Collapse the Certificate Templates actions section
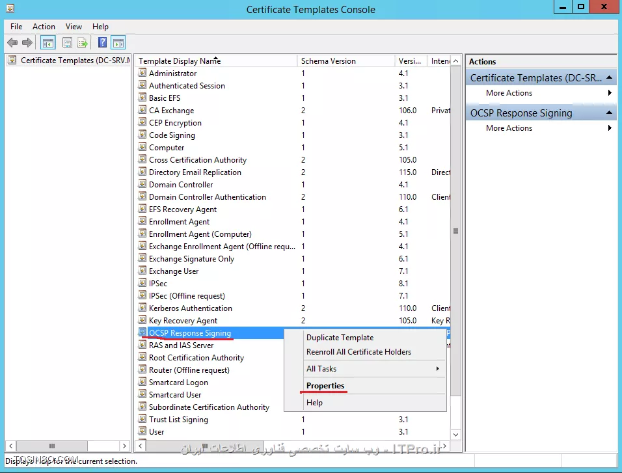 (x=609, y=77)
